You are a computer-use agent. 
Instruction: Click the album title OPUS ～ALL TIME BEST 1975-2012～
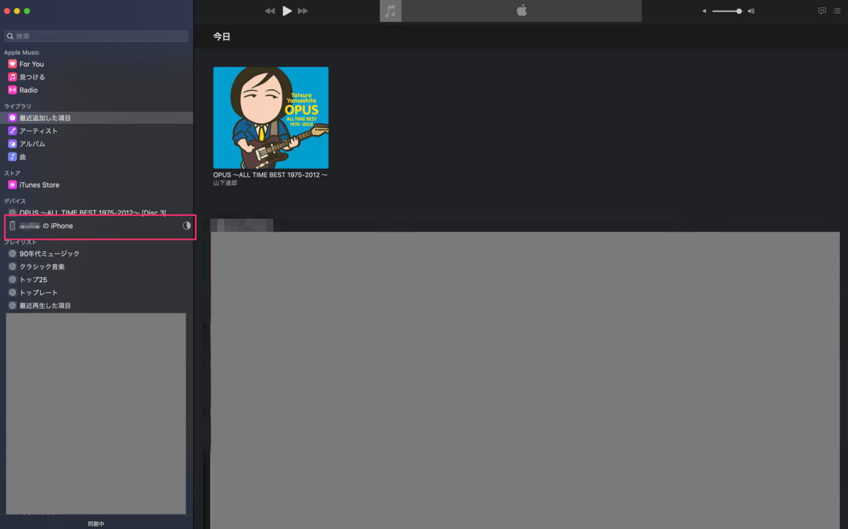coord(270,175)
